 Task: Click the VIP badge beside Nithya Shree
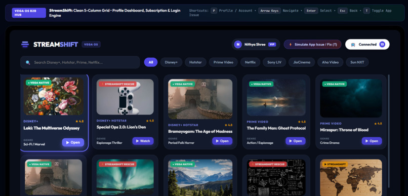[272, 45]
